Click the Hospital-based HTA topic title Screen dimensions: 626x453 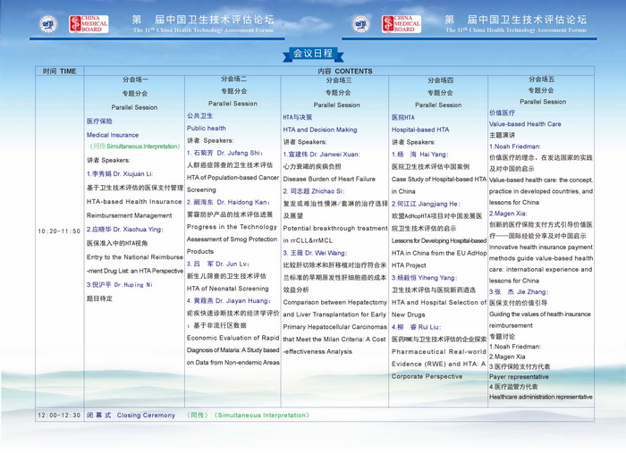coord(420,130)
